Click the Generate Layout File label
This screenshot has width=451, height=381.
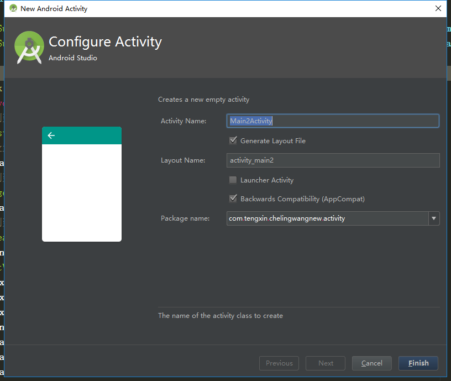pyautogui.click(x=273, y=141)
